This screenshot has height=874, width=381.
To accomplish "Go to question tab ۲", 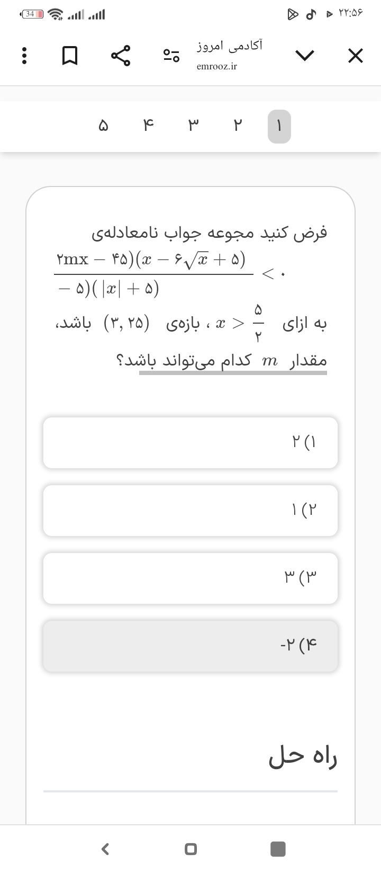I will [x=238, y=127].
